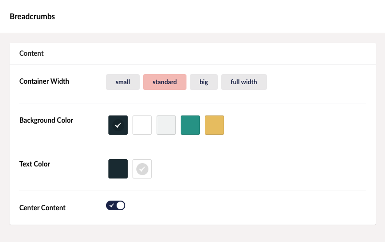Click the white knob of Center Content switch

click(x=120, y=205)
